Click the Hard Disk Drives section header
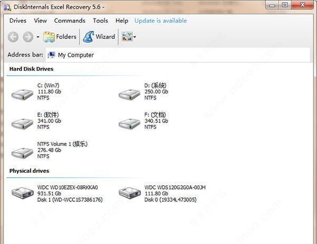 tap(31, 69)
